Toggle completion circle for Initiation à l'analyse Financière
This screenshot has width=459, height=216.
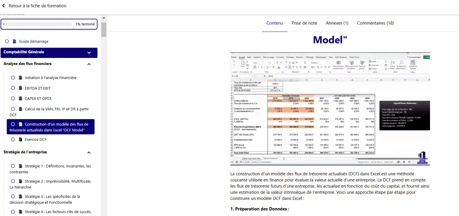pyautogui.click(x=13, y=78)
